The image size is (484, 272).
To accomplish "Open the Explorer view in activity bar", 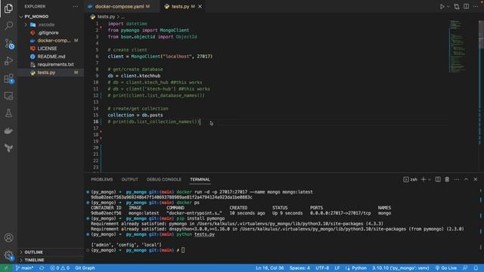I will pos(8,8).
